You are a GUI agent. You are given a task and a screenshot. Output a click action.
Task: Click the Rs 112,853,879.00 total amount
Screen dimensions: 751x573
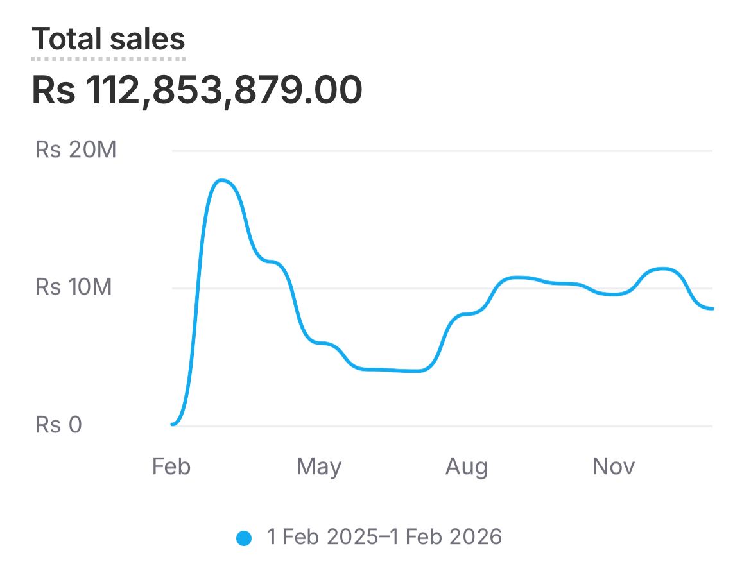coord(197,90)
